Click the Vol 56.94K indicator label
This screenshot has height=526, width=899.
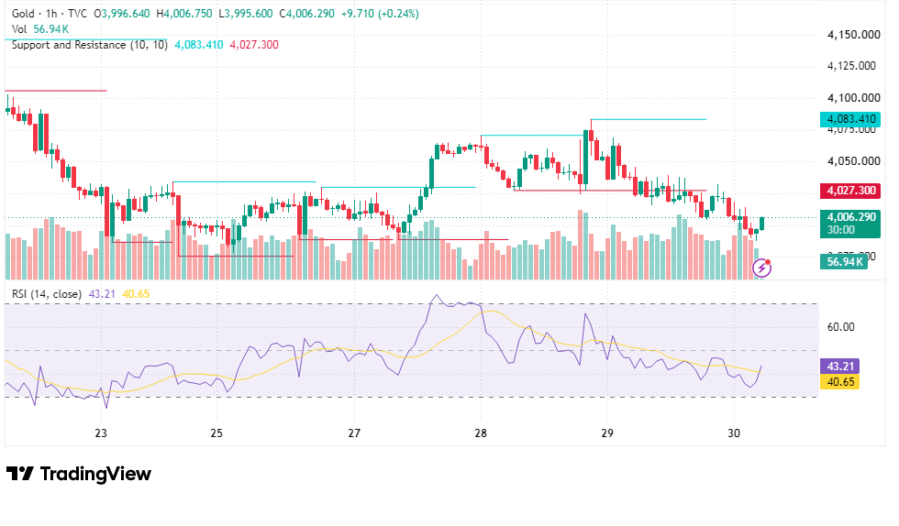pyautogui.click(x=40, y=28)
